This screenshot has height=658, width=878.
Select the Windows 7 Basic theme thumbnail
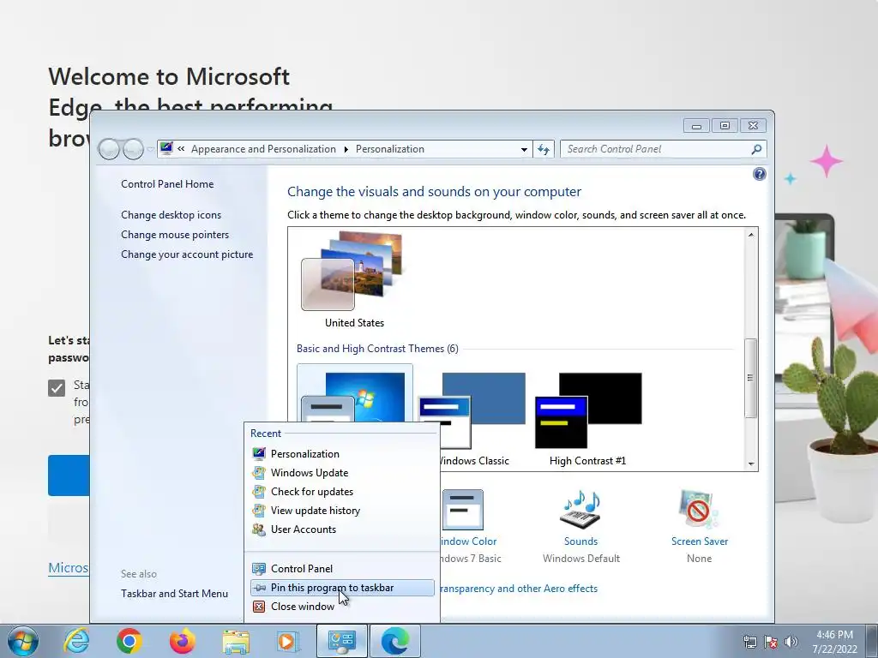tap(354, 393)
